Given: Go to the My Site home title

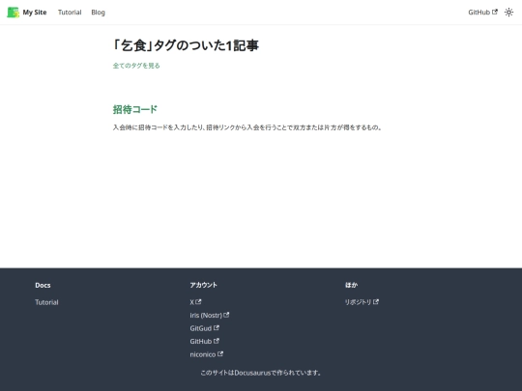Looking at the screenshot, I should pos(35,13).
